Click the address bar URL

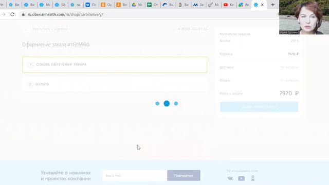[65, 14]
